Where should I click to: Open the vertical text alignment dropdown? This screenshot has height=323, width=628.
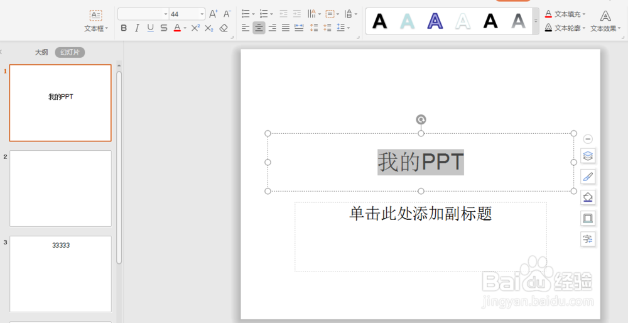350,14
